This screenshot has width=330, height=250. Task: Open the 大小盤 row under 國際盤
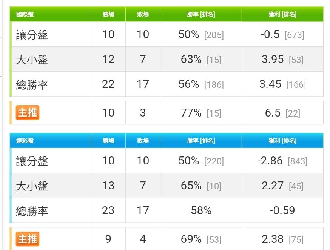167,59
